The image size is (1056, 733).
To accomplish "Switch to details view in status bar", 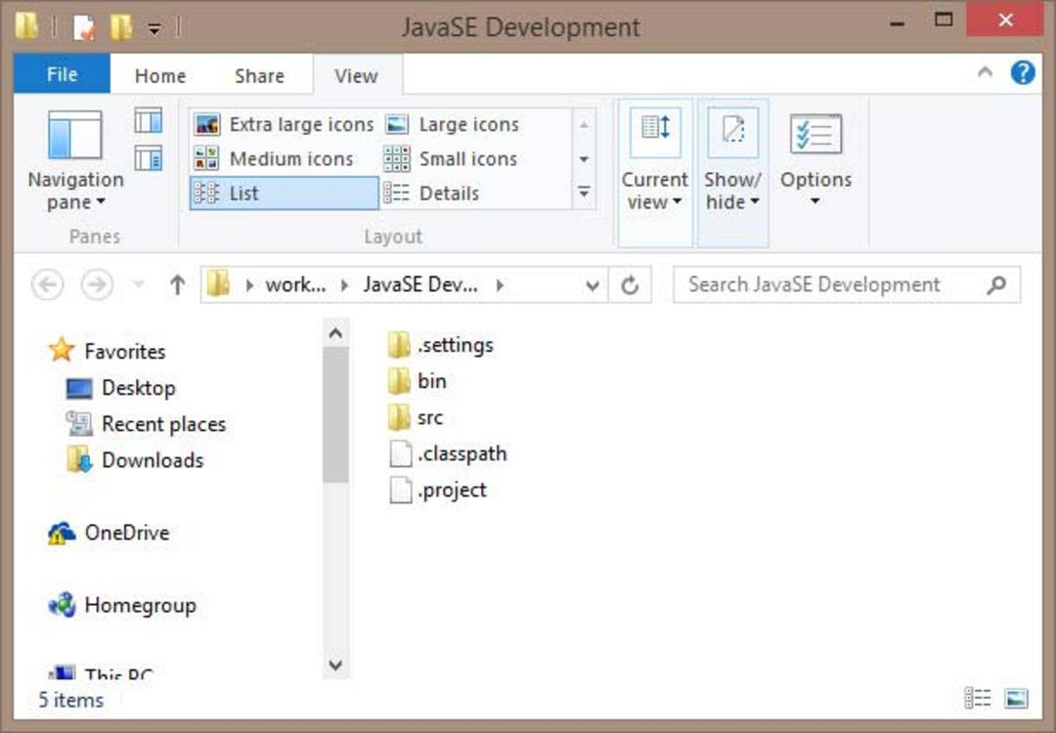I will pyautogui.click(x=977, y=699).
